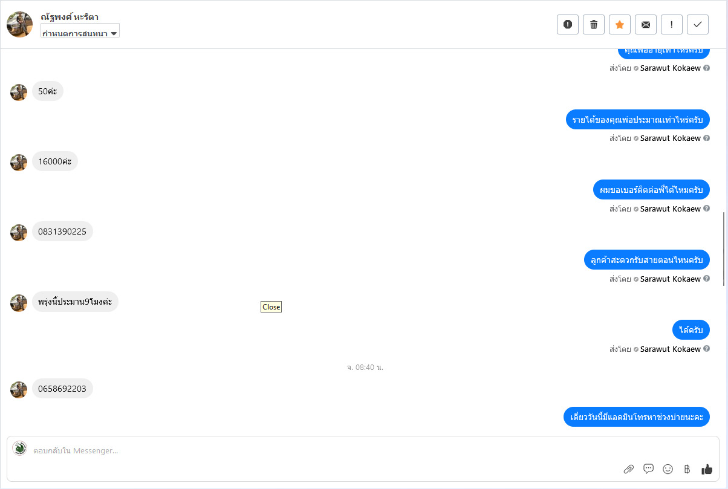Viewport: 728px width, 489px height.
Task: Click the page avatar icon in reply box
Action: (20, 449)
